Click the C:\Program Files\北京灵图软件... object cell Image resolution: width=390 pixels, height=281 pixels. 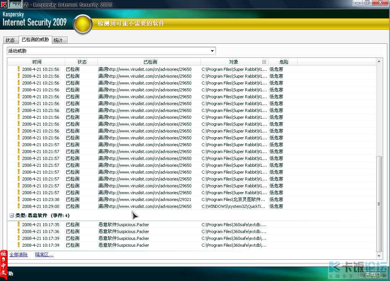233,200
